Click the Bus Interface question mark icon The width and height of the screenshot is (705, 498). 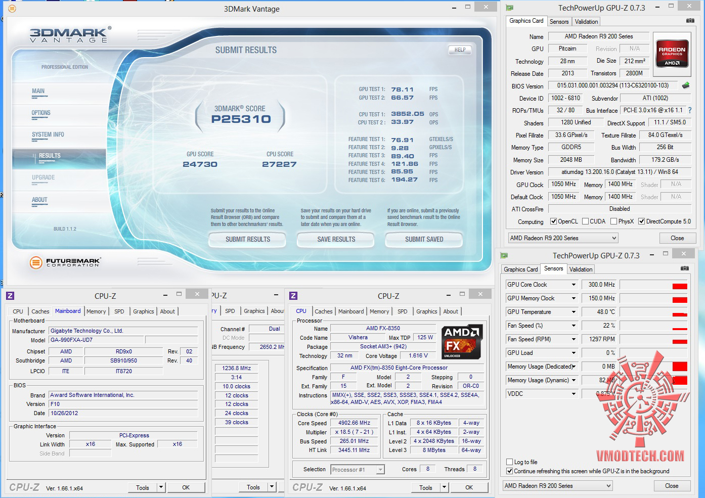click(x=690, y=110)
